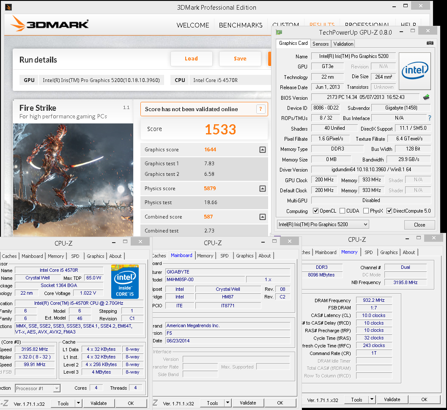Click the GPU-Z screenshot camera icon
This screenshot has height=410, width=447.
point(430,43)
